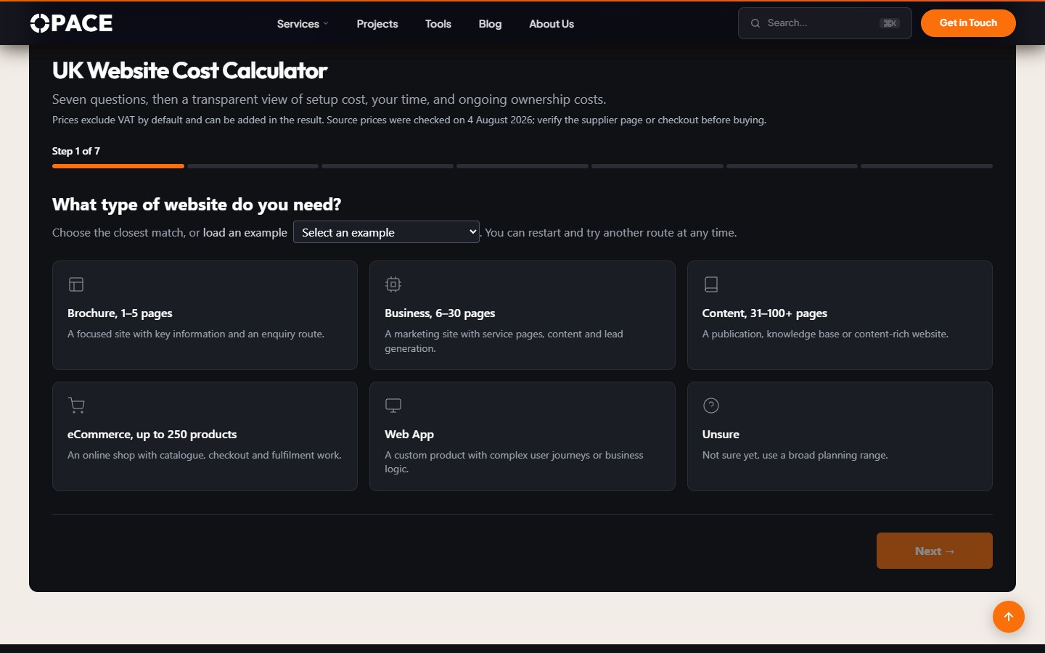This screenshot has height=653, width=1045.
Task: Click the scroll-to-top arrow button
Action: (x=1009, y=617)
